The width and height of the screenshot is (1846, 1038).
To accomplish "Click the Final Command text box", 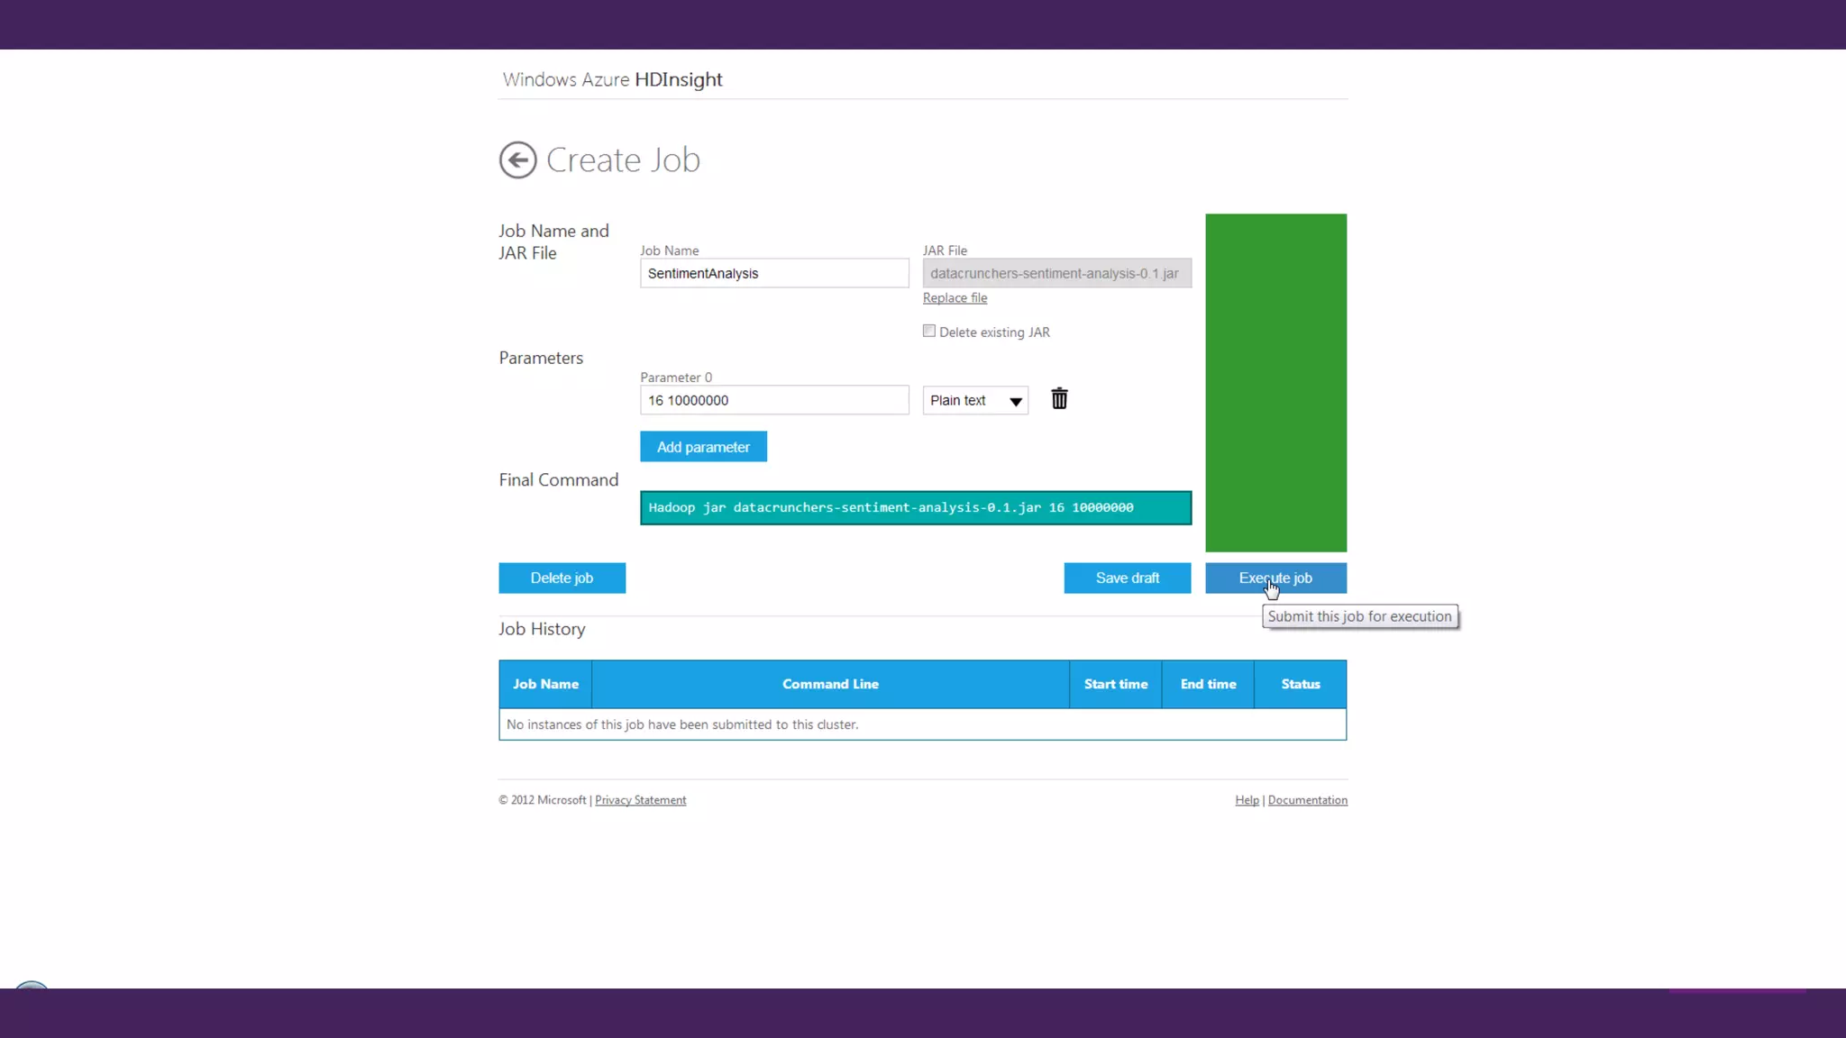I will [x=915, y=507].
